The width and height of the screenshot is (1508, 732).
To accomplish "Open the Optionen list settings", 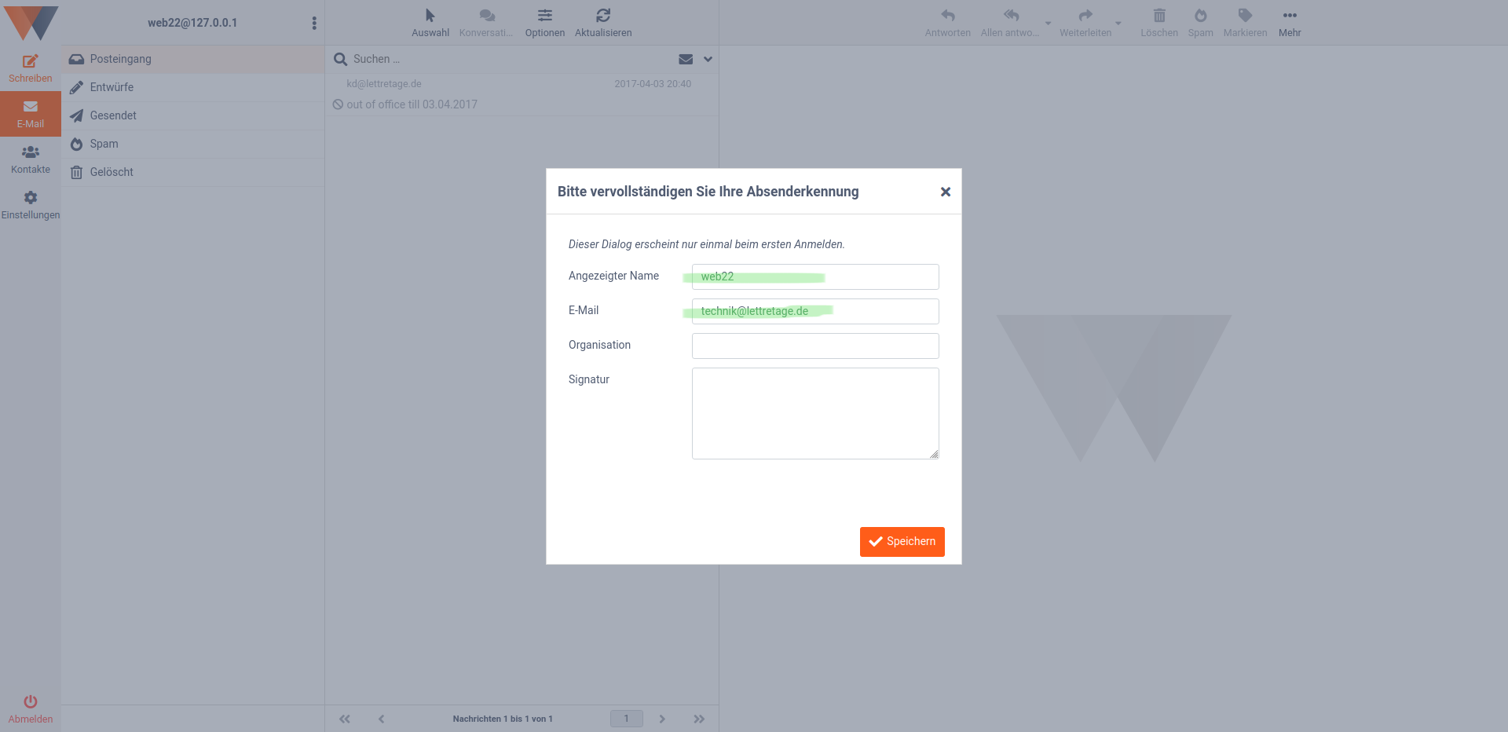I will pyautogui.click(x=544, y=20).
